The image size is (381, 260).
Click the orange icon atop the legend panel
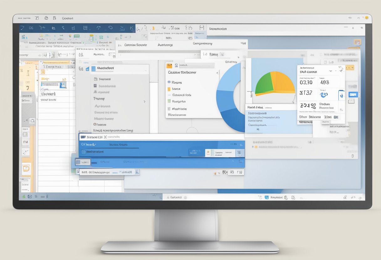tap(169, 66)
